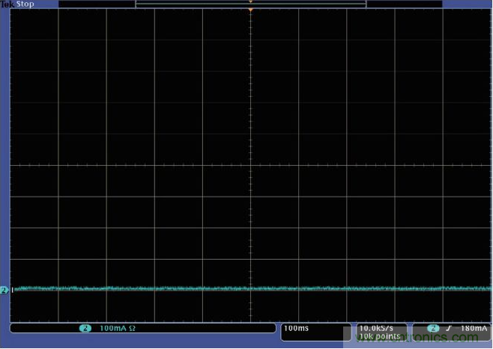The image size is (493, 349).
Task: Click the Ω termination symbol
Action: [133, 329]
